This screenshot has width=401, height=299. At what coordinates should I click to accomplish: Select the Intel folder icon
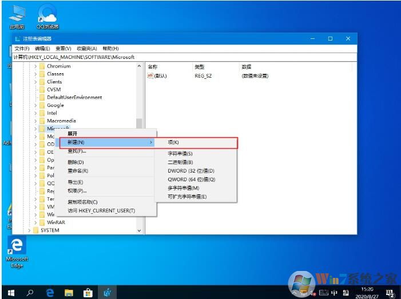tap(42, 113)
